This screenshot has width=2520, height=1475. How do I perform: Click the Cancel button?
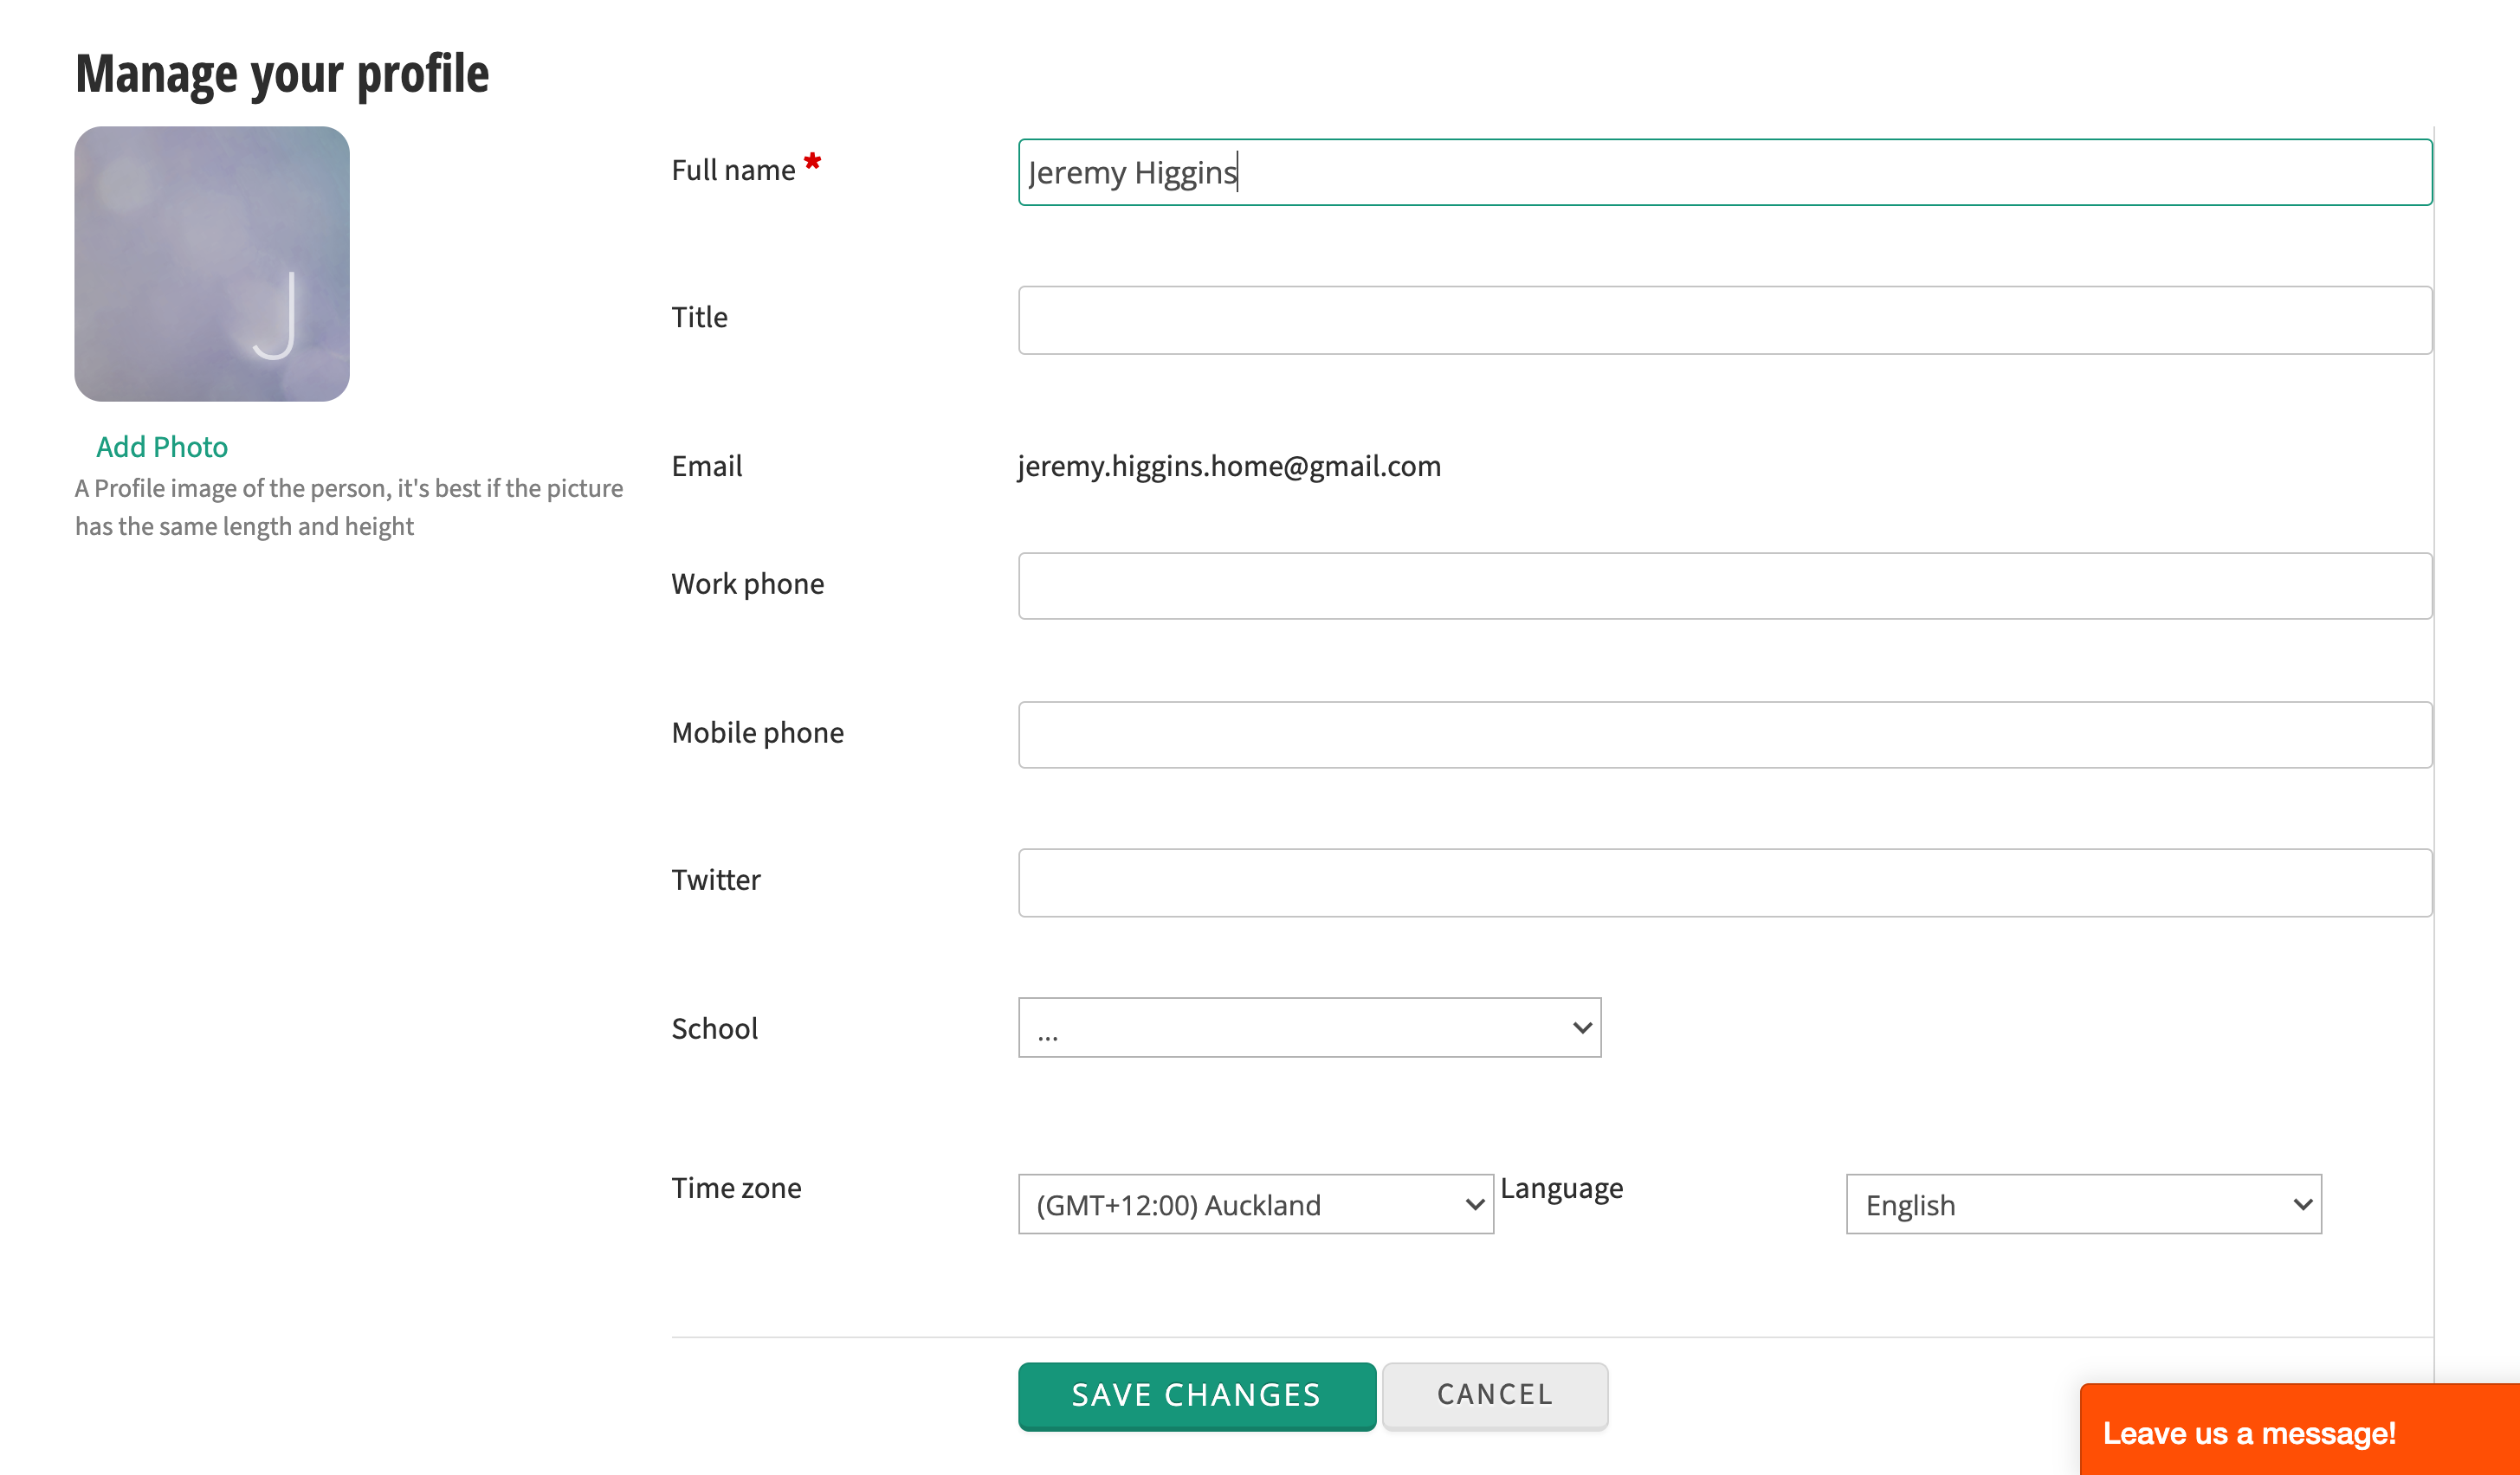point(1494,1395)
